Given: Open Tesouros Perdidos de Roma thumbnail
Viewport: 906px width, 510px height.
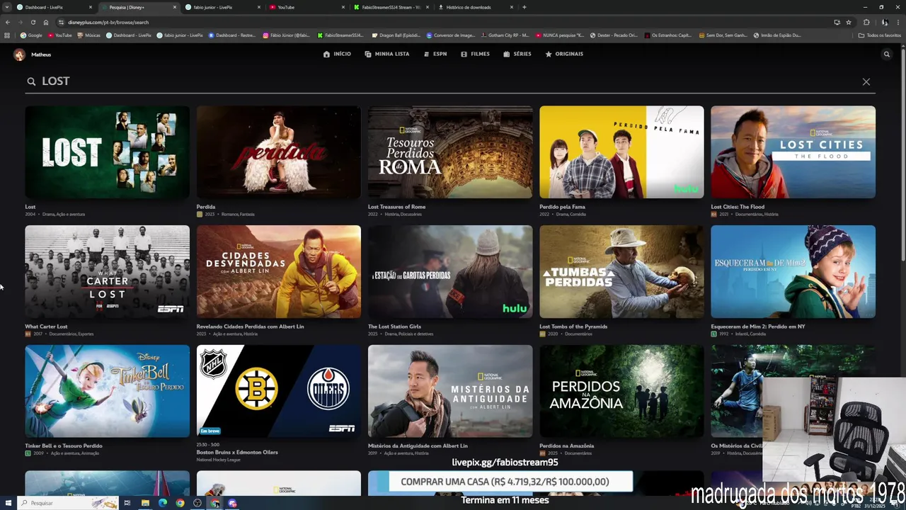Looking at the screenshot, I should click(x=450, y=152).
